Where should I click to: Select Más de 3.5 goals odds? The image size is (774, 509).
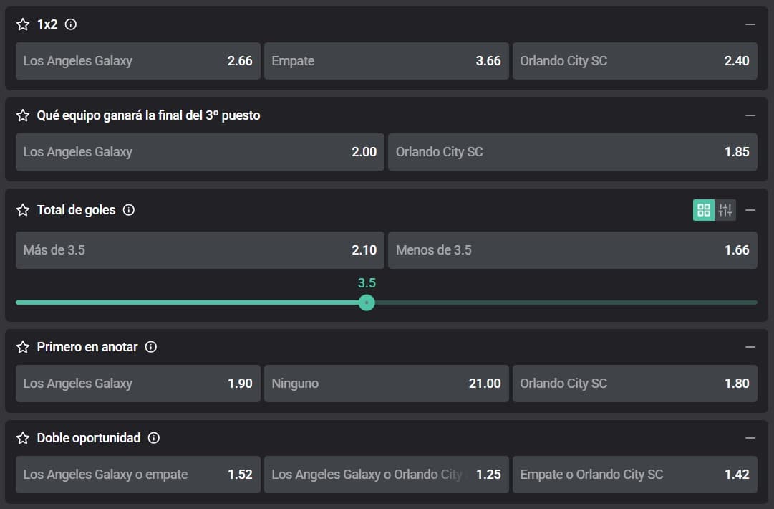pos(200,250)
